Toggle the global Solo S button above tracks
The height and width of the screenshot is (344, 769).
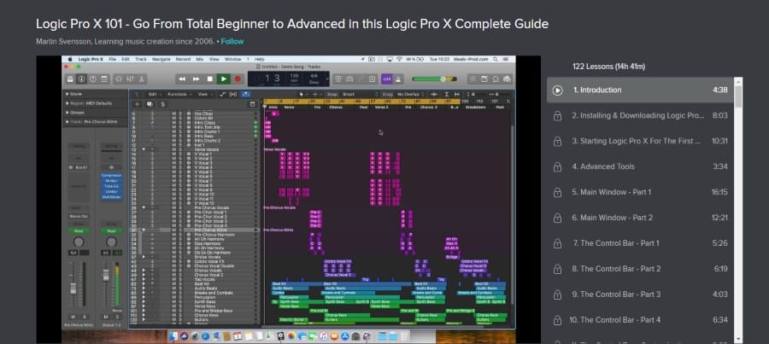pyautogui.click(x=162, y=104)
